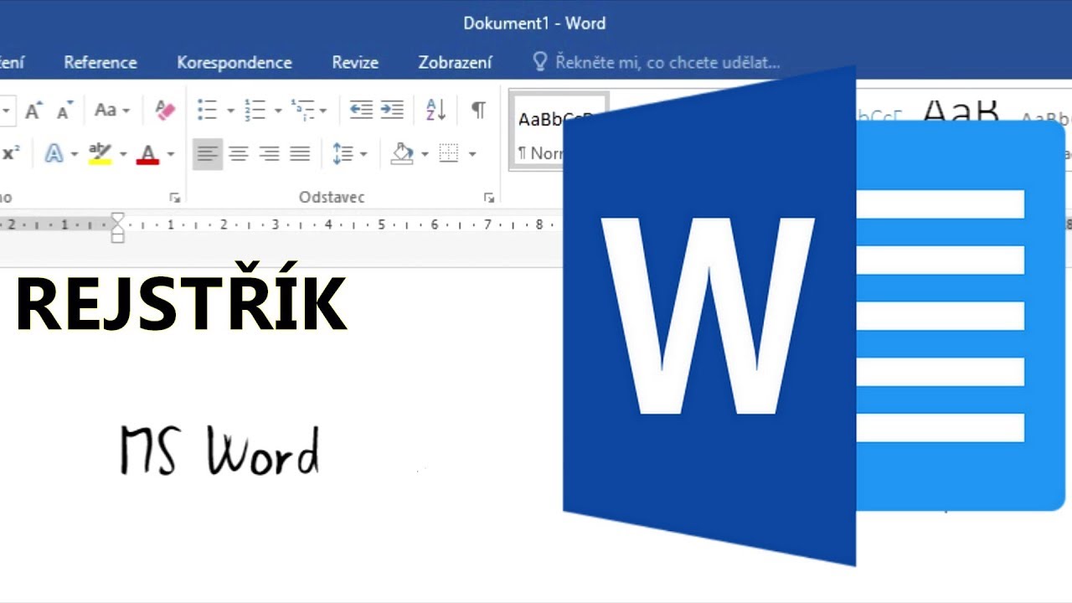This screenshot has width=1072, height=603.
Task: Apply borders with the borders icon
Action: [x=450, y=153]
